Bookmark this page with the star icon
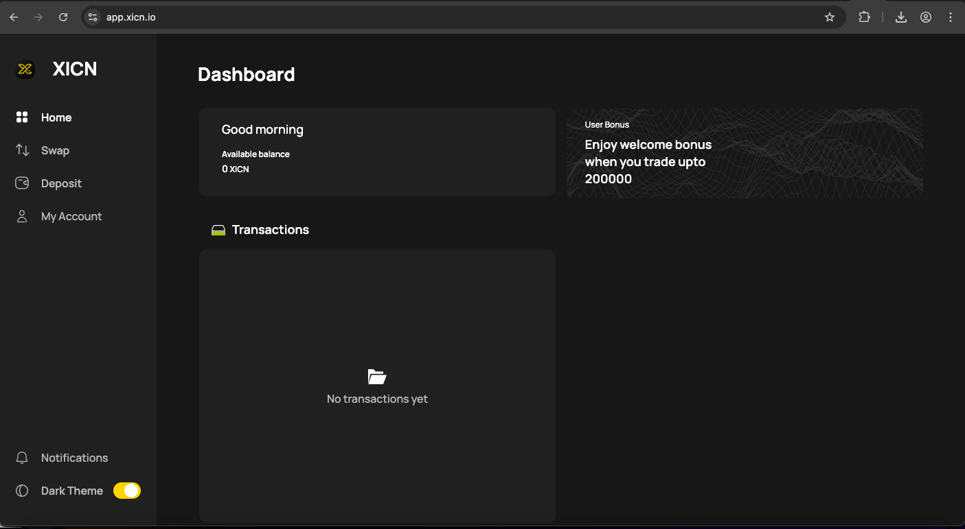 830,17
